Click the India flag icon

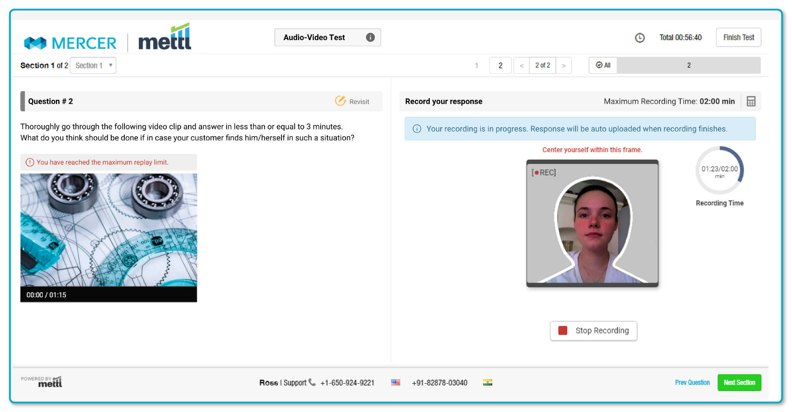(487, 382)
